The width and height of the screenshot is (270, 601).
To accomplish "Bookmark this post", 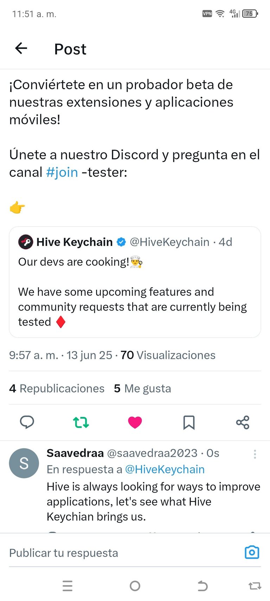I will (189, 422).
